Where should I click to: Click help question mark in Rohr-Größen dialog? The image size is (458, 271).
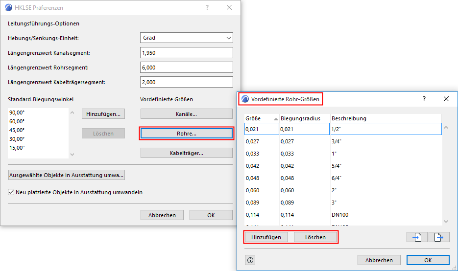pos(424,99)
